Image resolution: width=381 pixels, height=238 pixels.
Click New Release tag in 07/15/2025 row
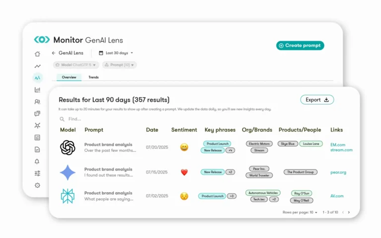tap(213, 172)
